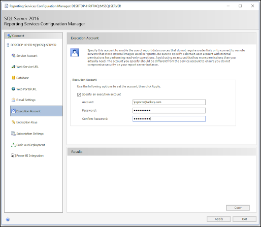The width and height of the screenshot is (261, 227).
Task: Open the Web Service URL page
Action: (27, 67)
